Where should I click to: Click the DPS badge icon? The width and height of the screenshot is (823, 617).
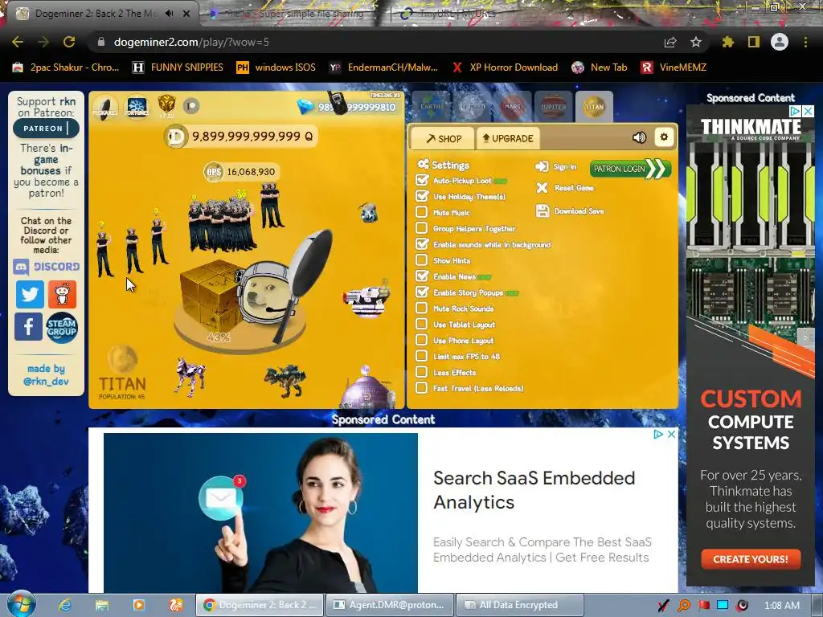pyautogui.click(x=214, y=172)
